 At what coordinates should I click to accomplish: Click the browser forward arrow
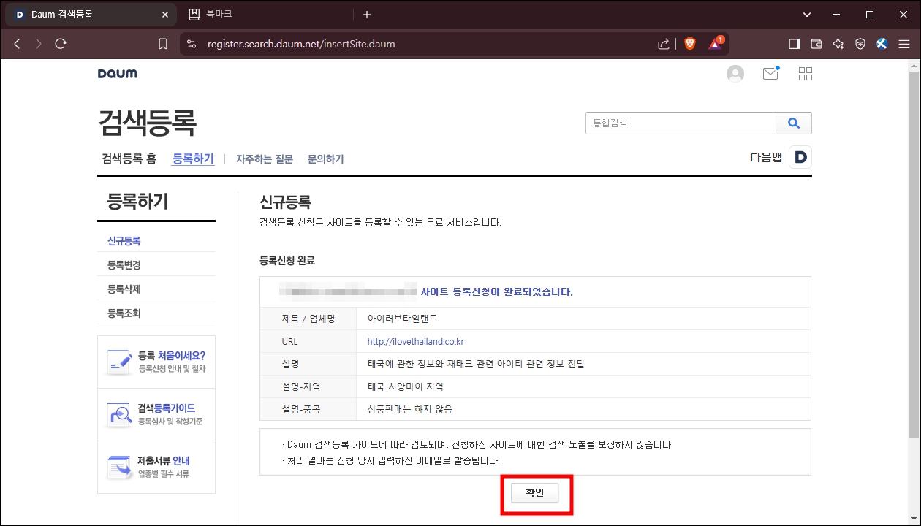click(x=39, y=44)
